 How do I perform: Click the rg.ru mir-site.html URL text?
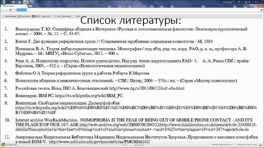(147, 88)
